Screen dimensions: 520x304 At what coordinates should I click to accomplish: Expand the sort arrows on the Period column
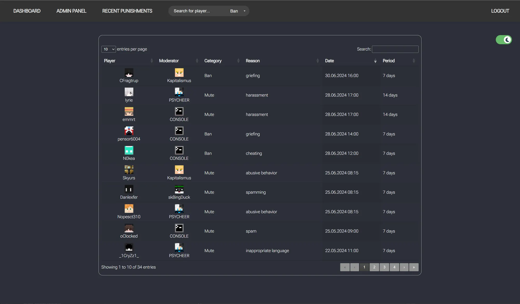(414, 61)
